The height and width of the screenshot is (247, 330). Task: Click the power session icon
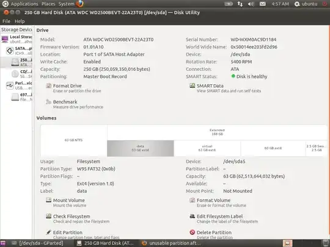click(324, 4)
